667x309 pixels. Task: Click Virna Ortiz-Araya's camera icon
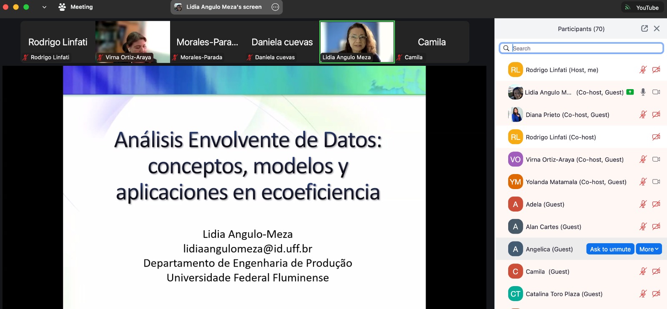point(656,159)
